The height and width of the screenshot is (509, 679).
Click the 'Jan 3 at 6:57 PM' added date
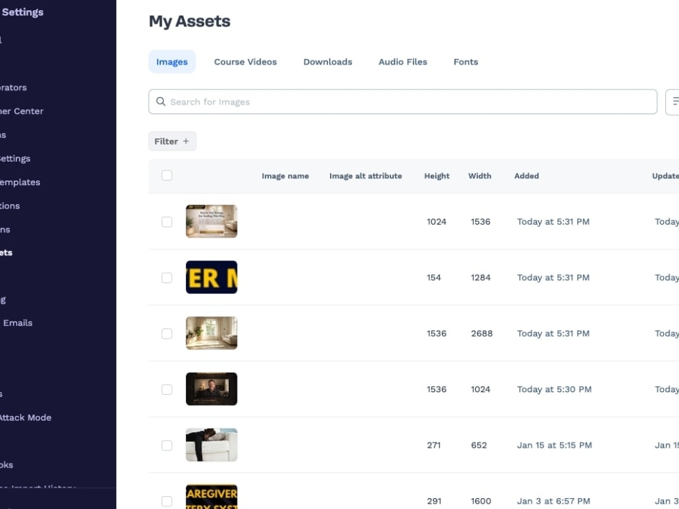point(553,501)
